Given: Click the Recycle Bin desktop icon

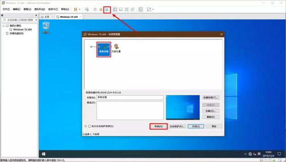Looking at the screenshot, I should point(46,27).
